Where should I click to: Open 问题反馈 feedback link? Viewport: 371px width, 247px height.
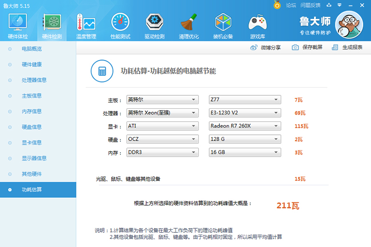coord(311,5)
